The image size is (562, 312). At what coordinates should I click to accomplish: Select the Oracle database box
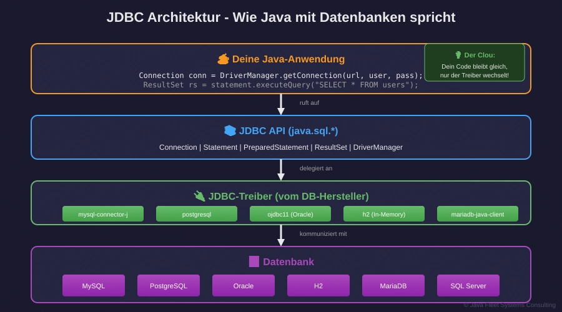click(244, 286)
